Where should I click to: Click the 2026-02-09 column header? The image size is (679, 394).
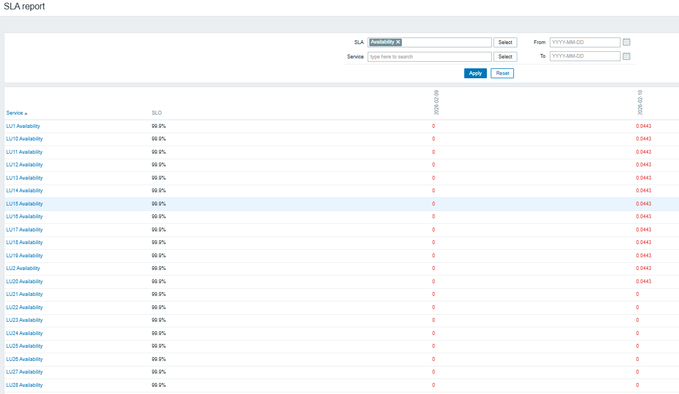point(436,101)
